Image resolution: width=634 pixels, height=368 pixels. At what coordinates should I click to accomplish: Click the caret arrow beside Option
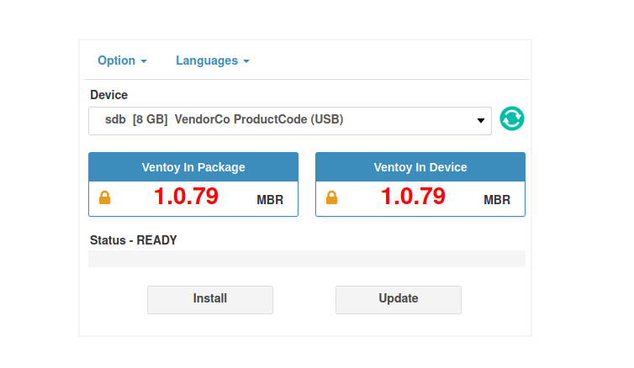pos(144,61)
